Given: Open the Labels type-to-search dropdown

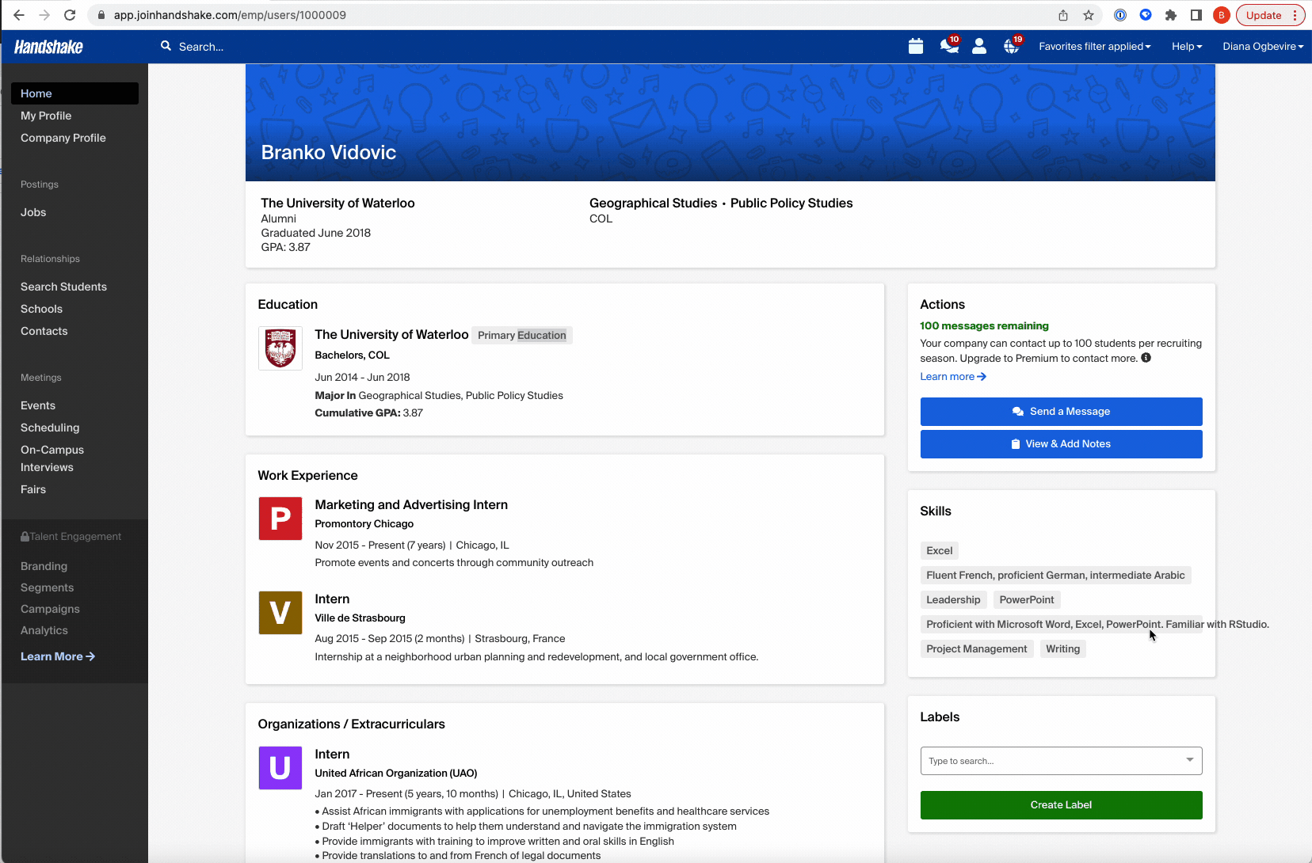Looking at the screenshot, I should click(x=1061, y=760).
